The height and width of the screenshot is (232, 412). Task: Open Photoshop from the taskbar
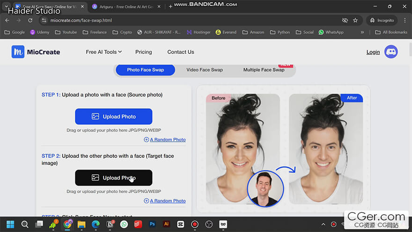[152, 224]
